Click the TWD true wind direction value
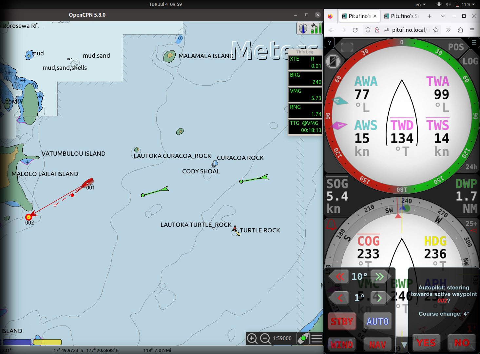Image resolution: width=480 pixels, height=354 pixels. coord(402,138)
